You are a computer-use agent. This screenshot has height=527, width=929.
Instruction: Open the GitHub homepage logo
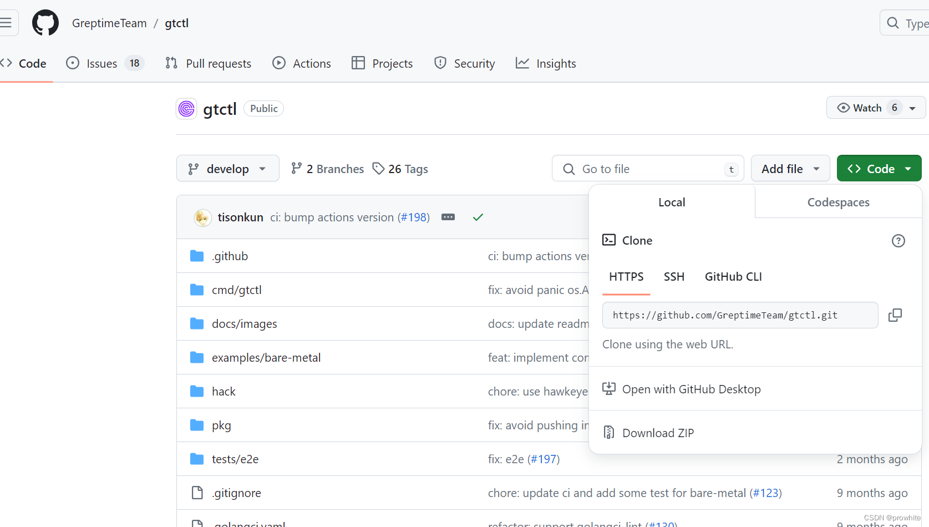[45, 23]
